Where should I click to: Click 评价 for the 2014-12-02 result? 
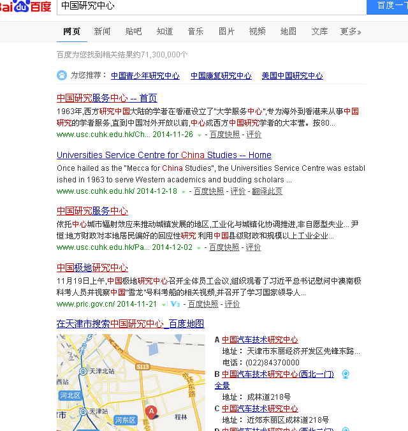click(253, 247)
